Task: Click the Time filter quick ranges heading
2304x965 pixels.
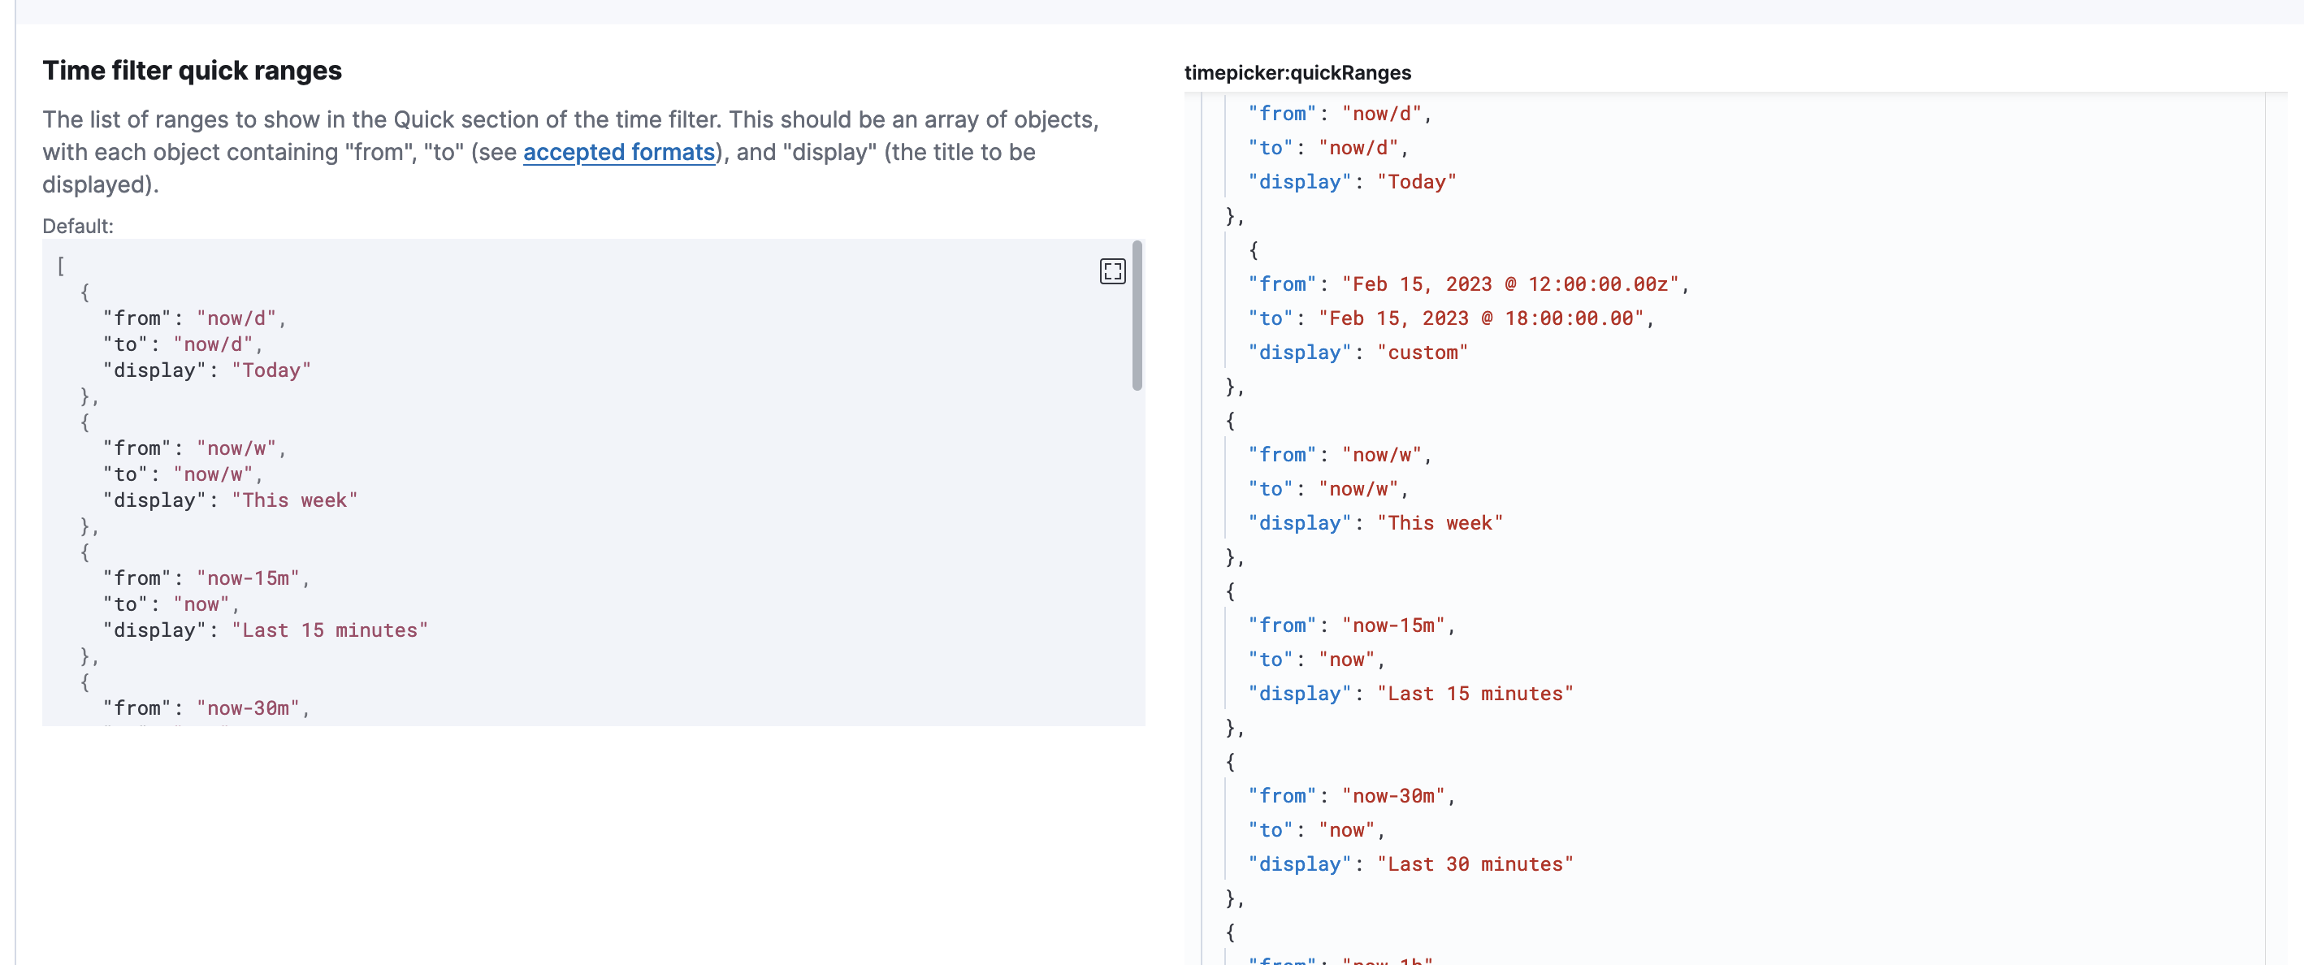Action: 192,71
